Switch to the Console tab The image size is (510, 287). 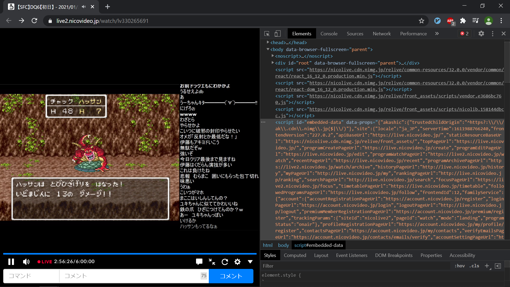tap(329, 34)
